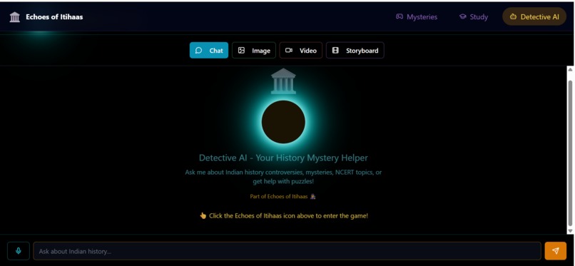Switch to the Storyboard tab
Screen dimensions: 575x266
pos(355,50)
